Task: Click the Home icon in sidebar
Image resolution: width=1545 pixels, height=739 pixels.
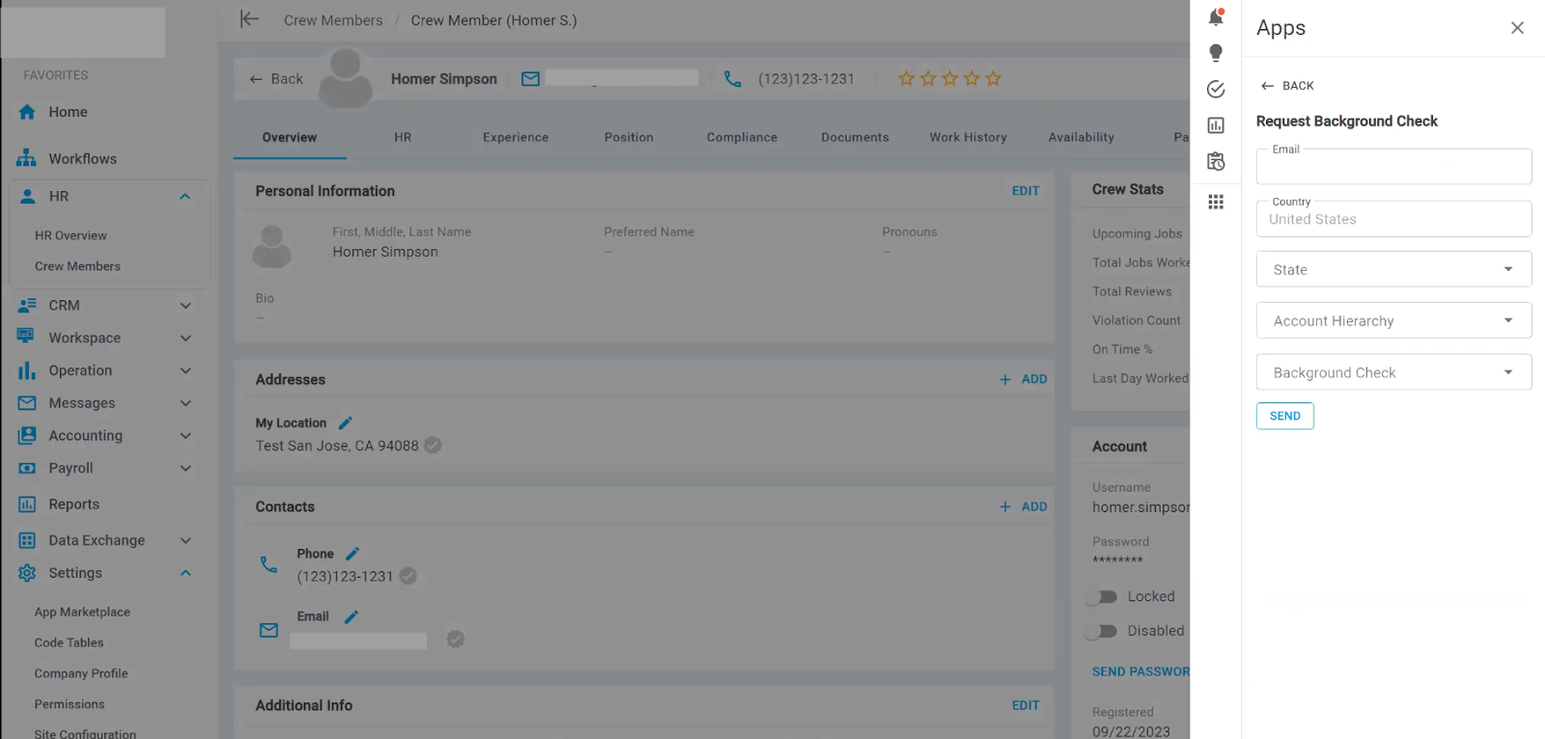Action: (x=27, y=112)
